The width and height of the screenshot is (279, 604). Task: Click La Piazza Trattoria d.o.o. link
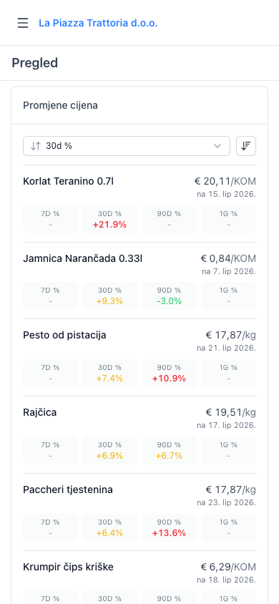[98, 23]
